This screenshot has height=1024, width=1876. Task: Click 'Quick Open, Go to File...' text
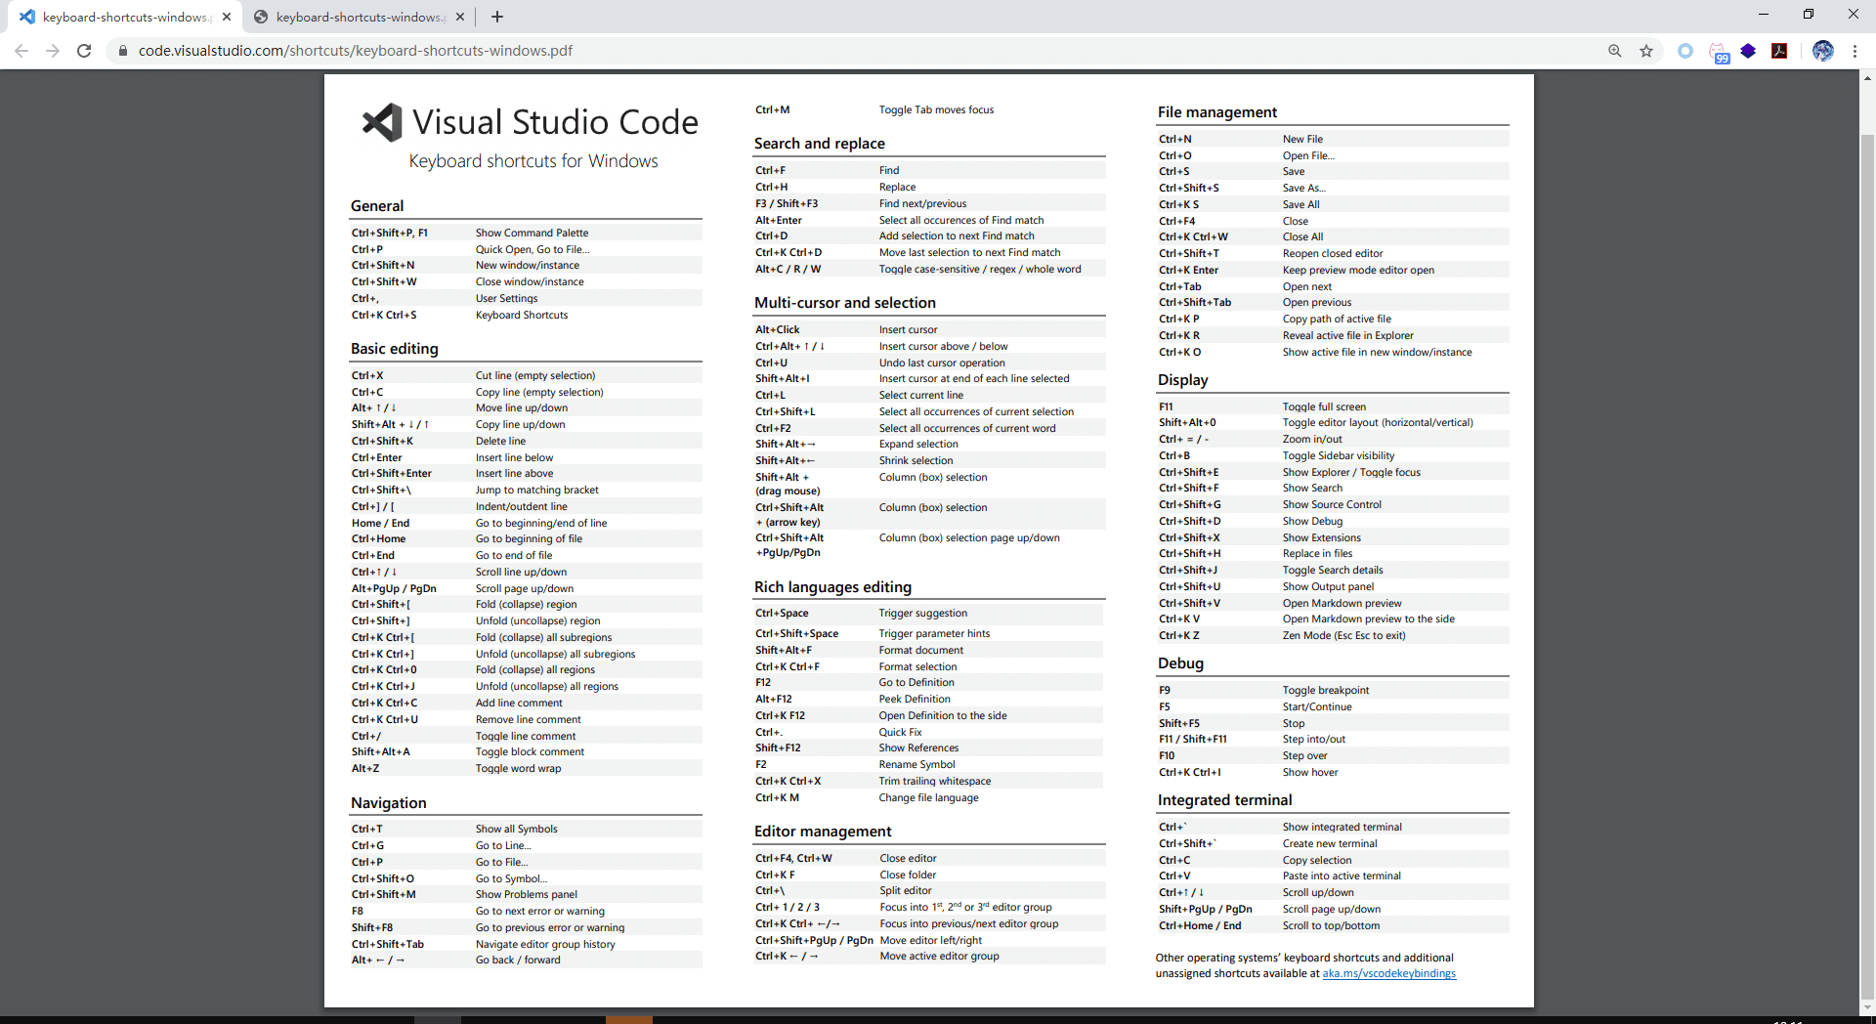click(533, 249)
